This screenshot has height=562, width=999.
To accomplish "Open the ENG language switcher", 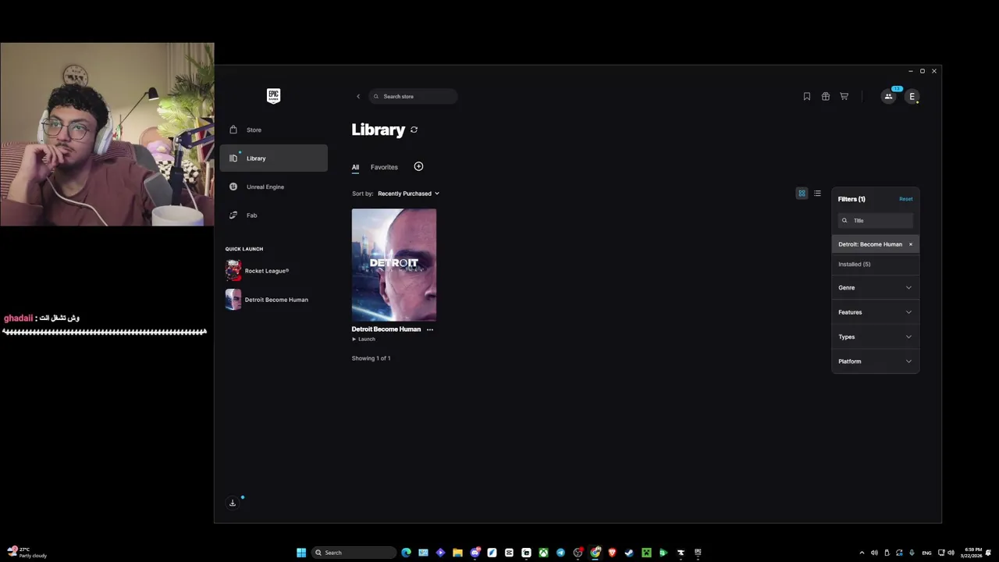I will click(926, 553).
